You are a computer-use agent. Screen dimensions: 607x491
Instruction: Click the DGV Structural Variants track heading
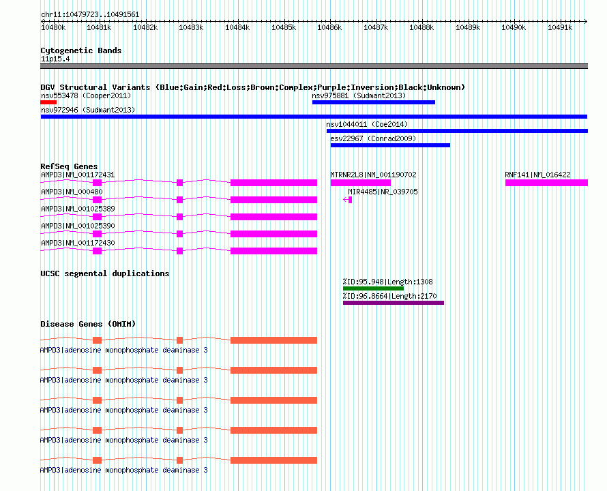click(x=252, y=87)
